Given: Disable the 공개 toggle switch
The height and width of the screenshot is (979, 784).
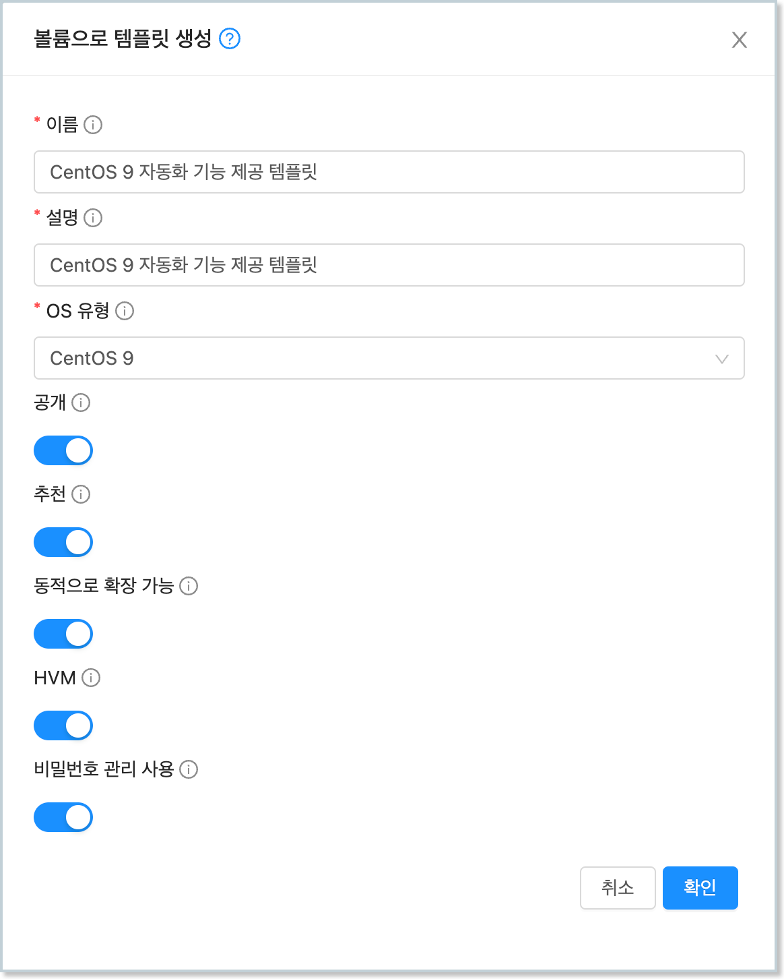Looking at the screenshot, I should tap(63, 450).
